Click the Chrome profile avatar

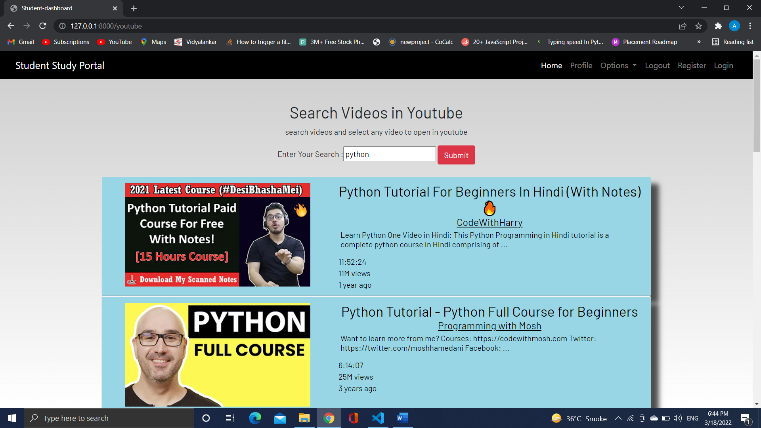(x=734, y=26)
